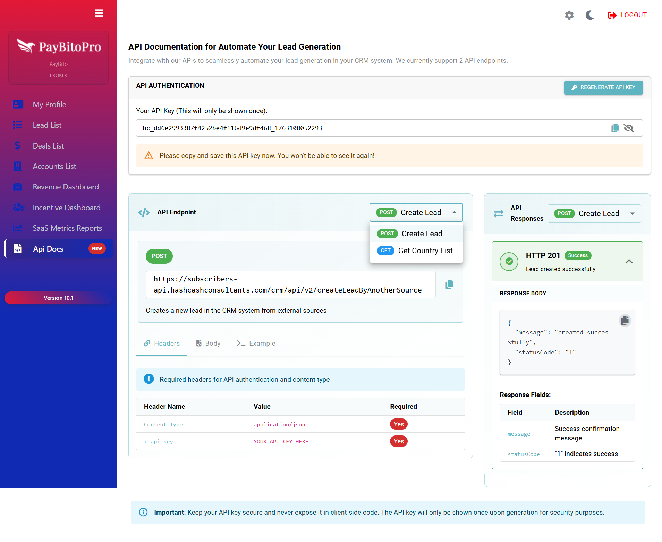Toggle dark mode with the moon icon
This screenshot has height=542, width=662.
(590, 15)
